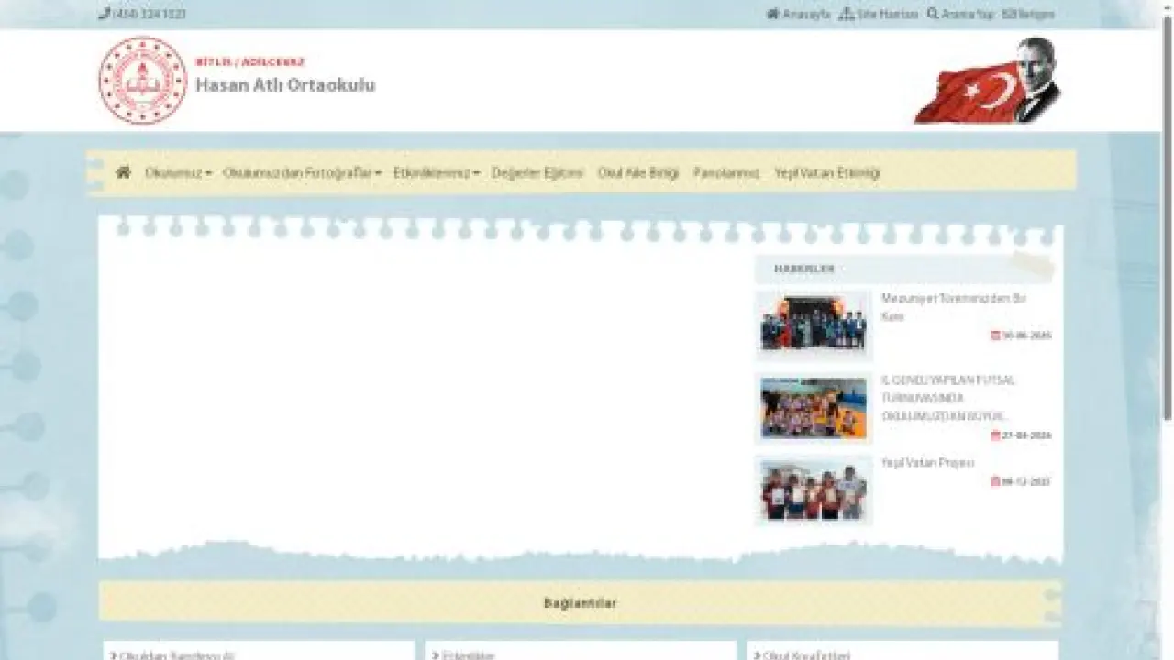The height and width of the screenshot is (660, 1174).
Task: Click the phone number in the top bar
Action: pos(148,15)
